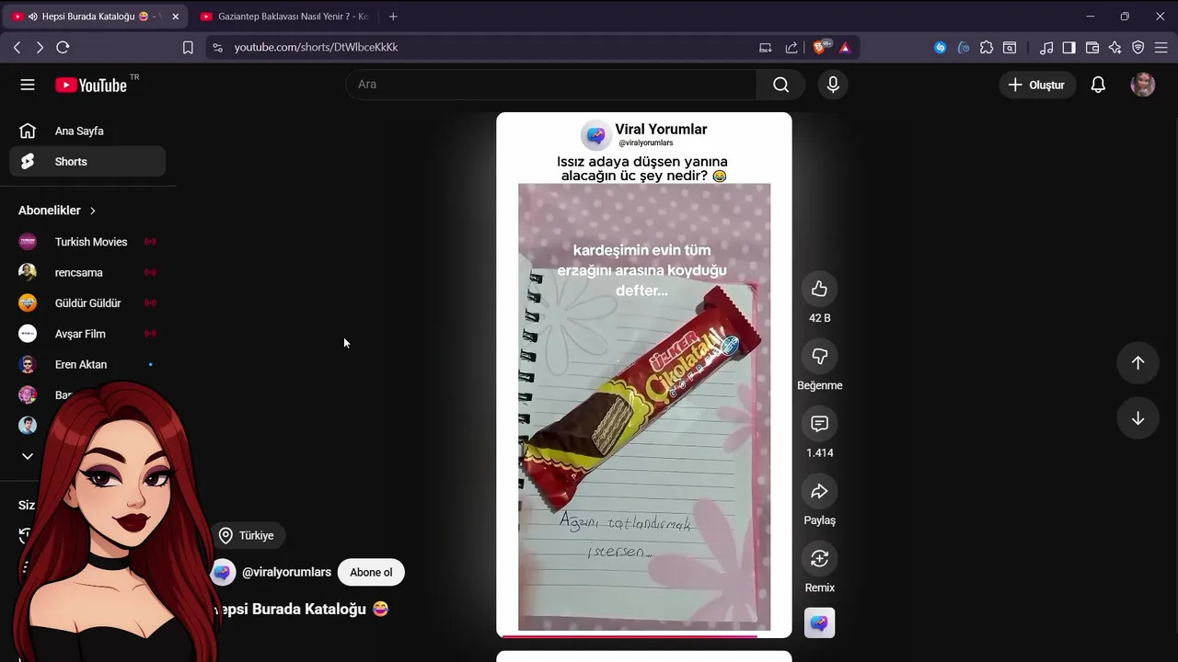Like the short with thumbs up
This screenshot has height=662, width=1178.
819,289
